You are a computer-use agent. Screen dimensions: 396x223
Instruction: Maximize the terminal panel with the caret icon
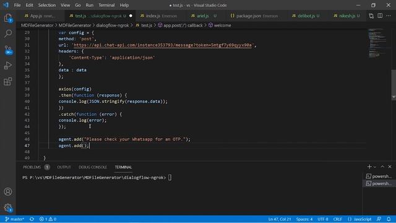pos(382,167)
